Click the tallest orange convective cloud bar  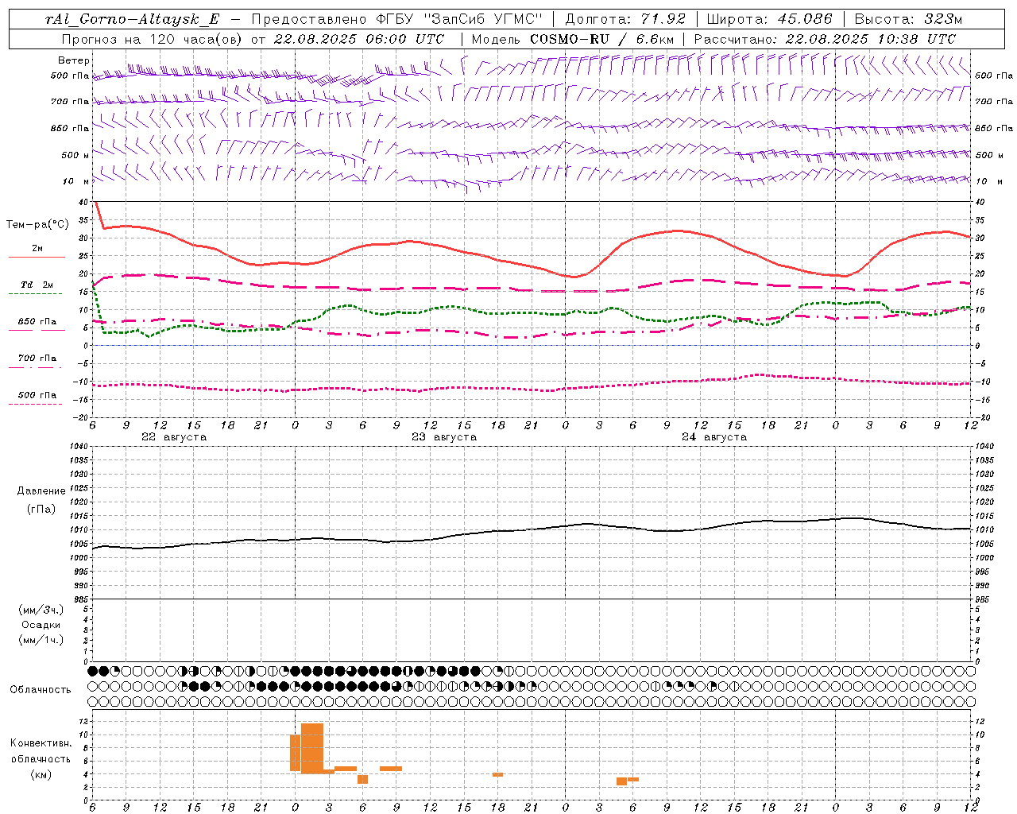tap(312, 748)
